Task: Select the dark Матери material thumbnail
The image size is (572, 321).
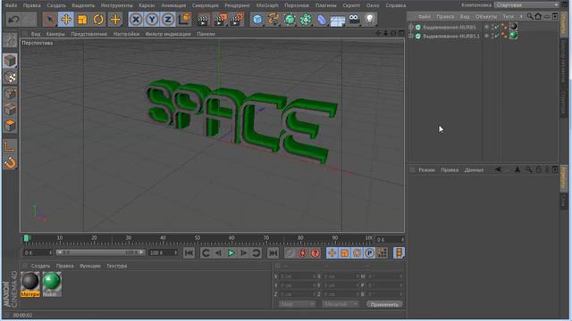Action: [x=29, y=284]
